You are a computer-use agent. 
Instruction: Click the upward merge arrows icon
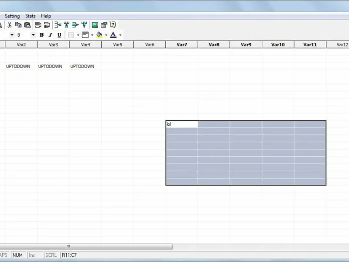pyautogui.click(x=67, y=25)
